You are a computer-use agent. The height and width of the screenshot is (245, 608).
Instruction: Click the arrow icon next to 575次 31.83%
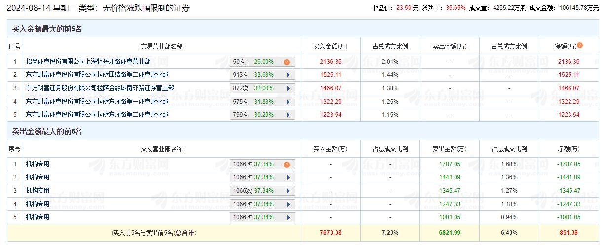(x=288, y=102)
